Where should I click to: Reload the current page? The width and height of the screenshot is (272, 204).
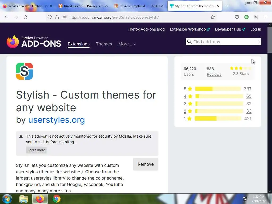25,17
